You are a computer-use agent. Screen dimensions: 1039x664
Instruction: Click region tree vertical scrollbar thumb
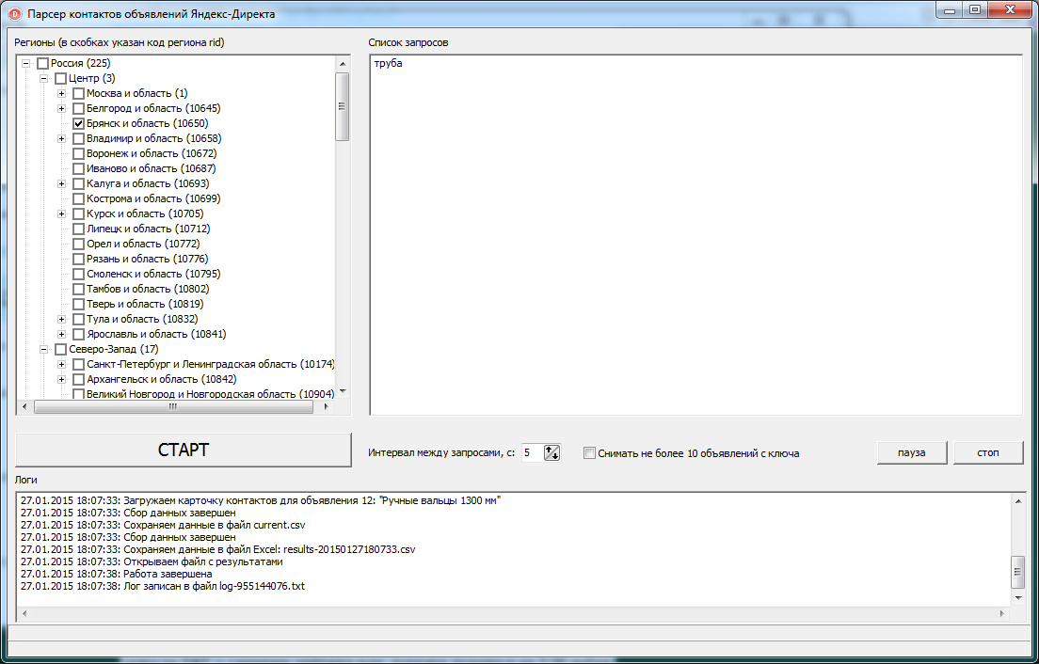(342, 106)
